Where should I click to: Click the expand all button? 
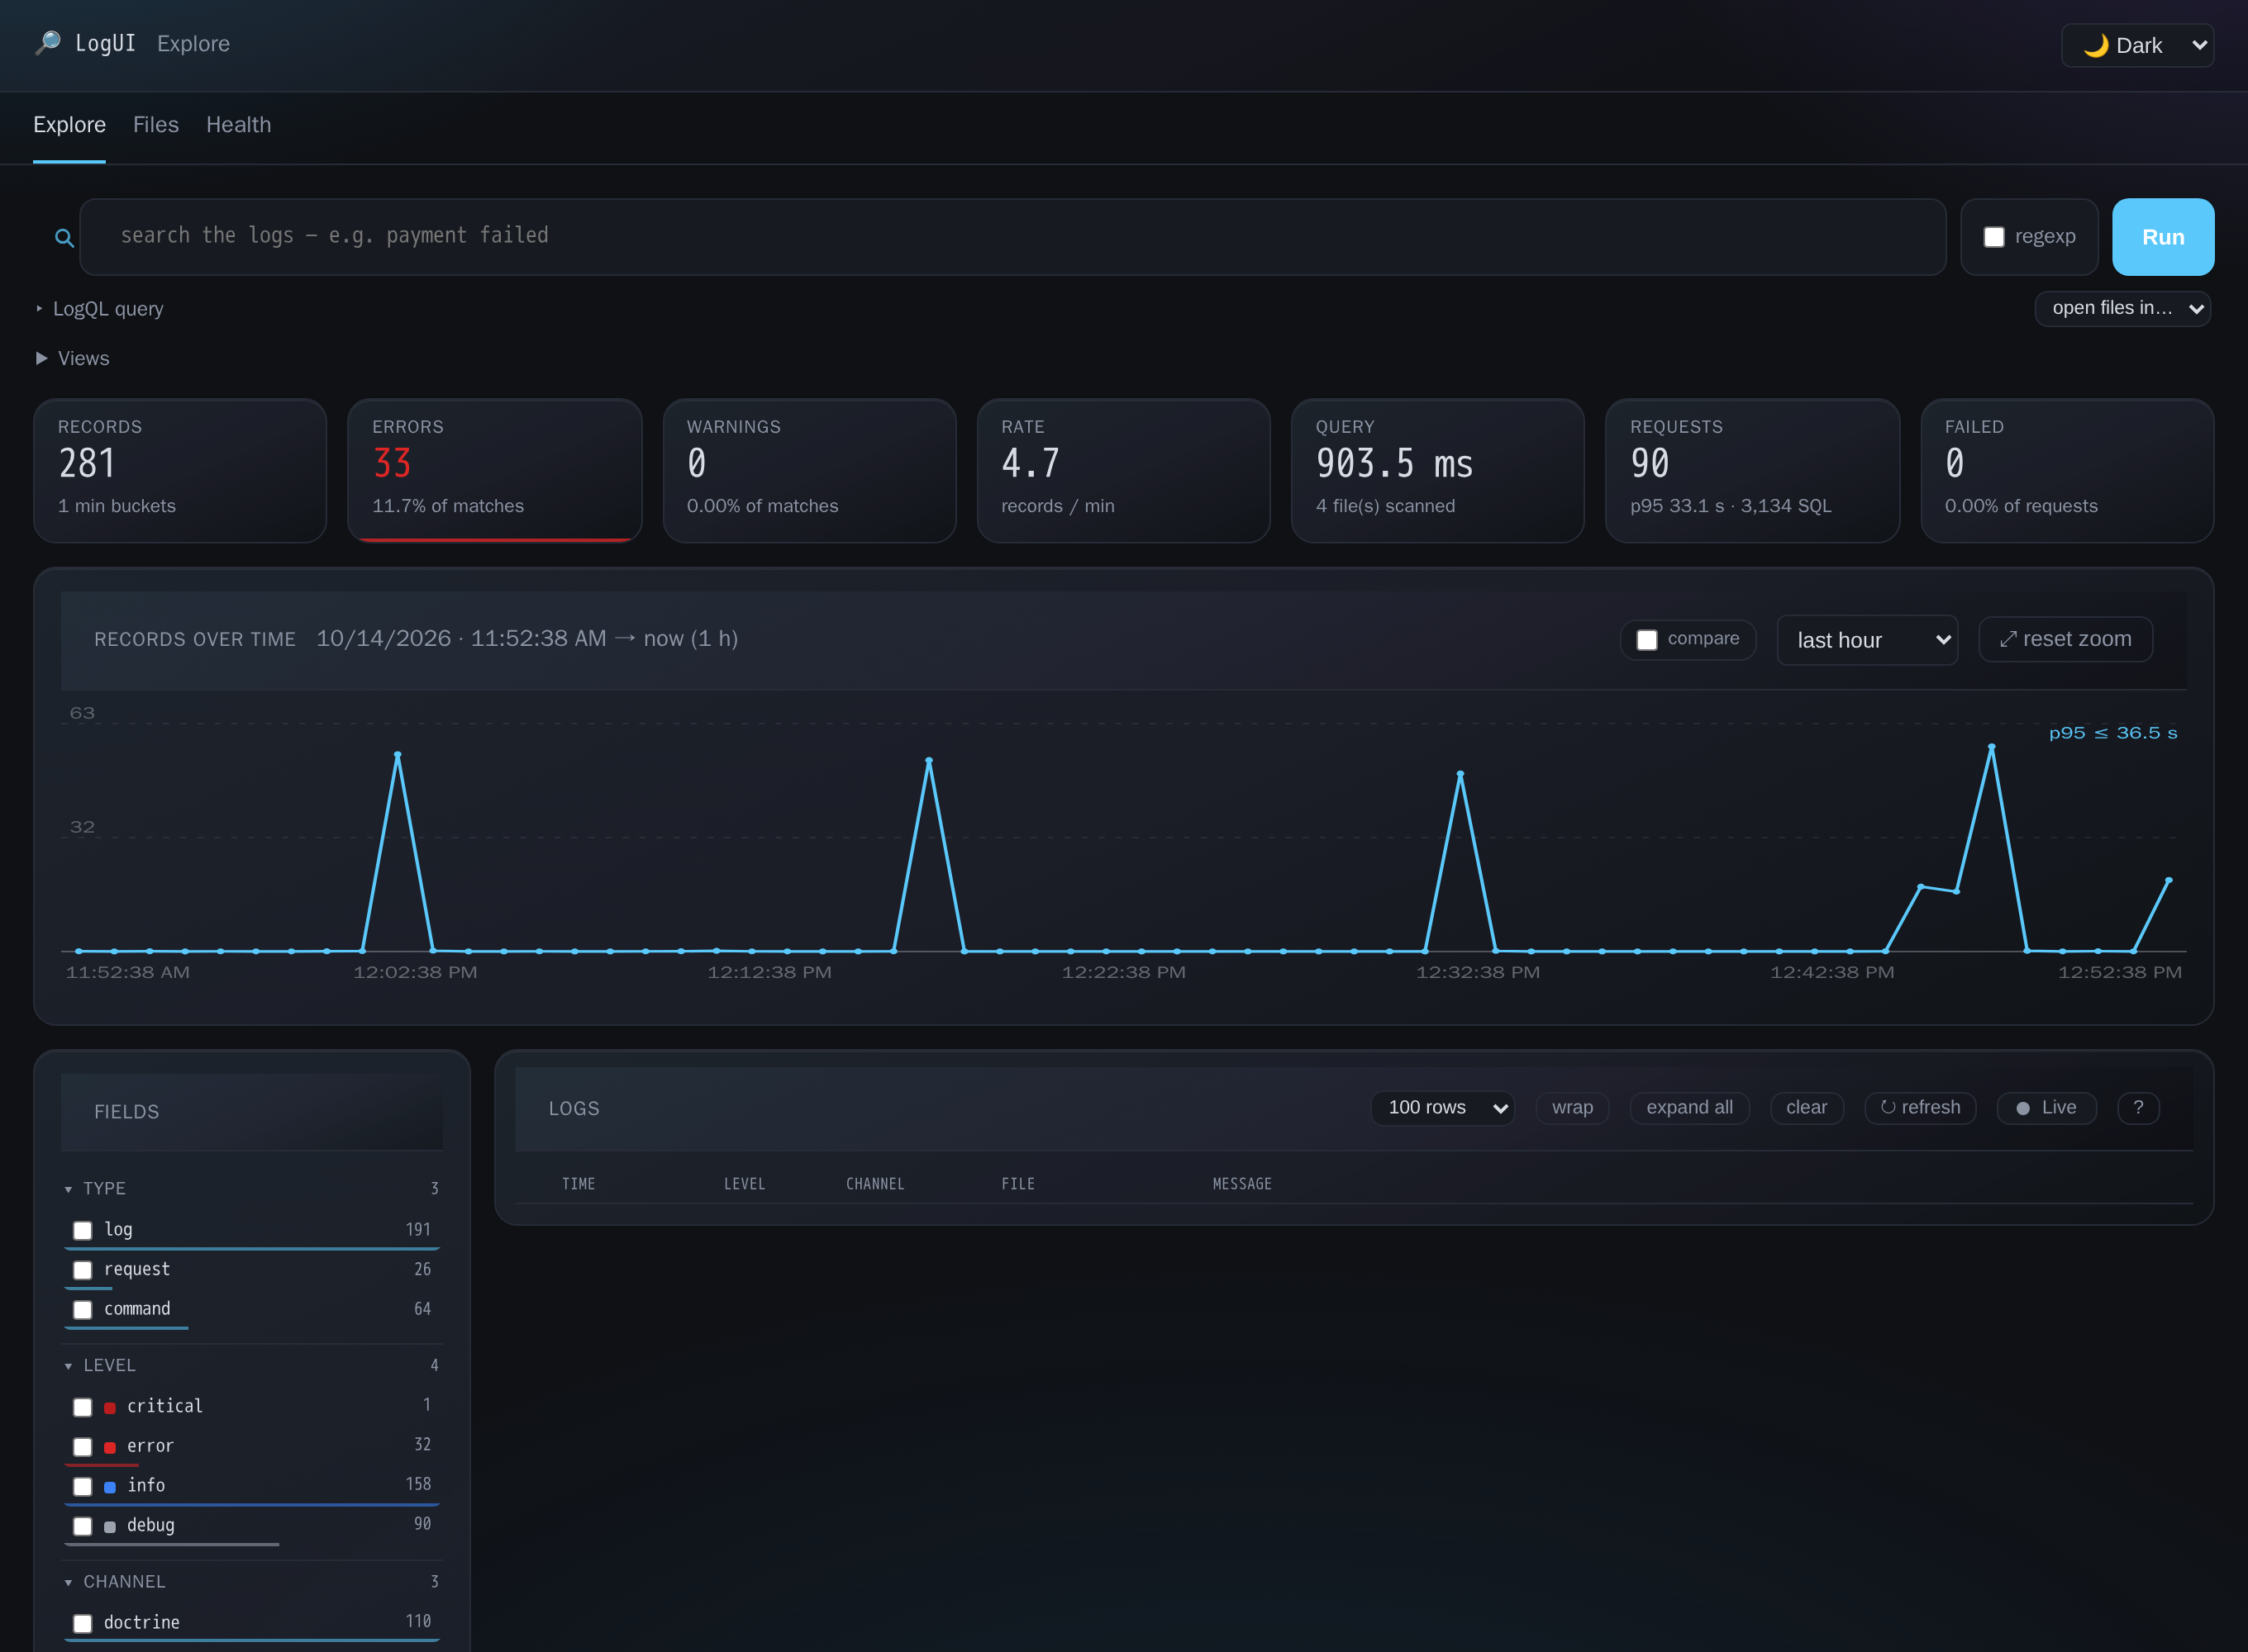(x=1688, y=1107)
